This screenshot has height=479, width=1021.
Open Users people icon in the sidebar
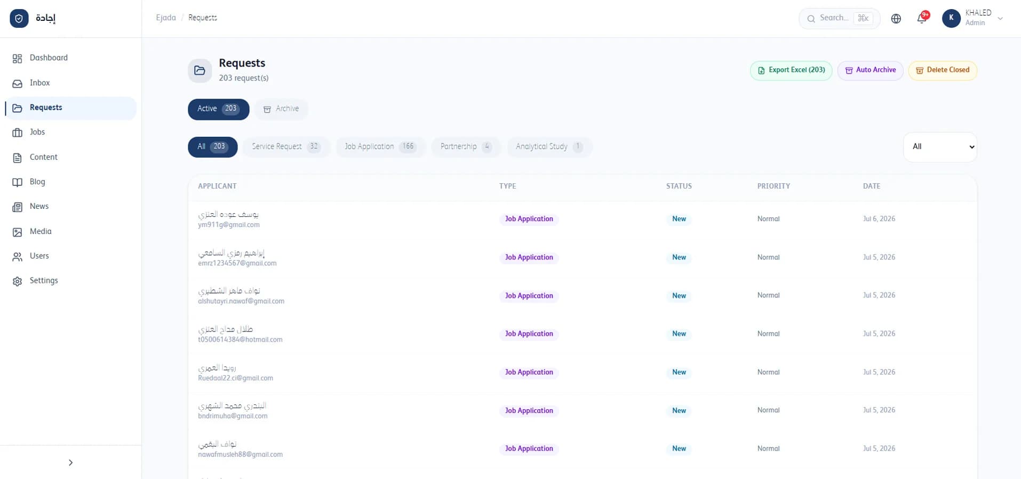click(18, 257)
